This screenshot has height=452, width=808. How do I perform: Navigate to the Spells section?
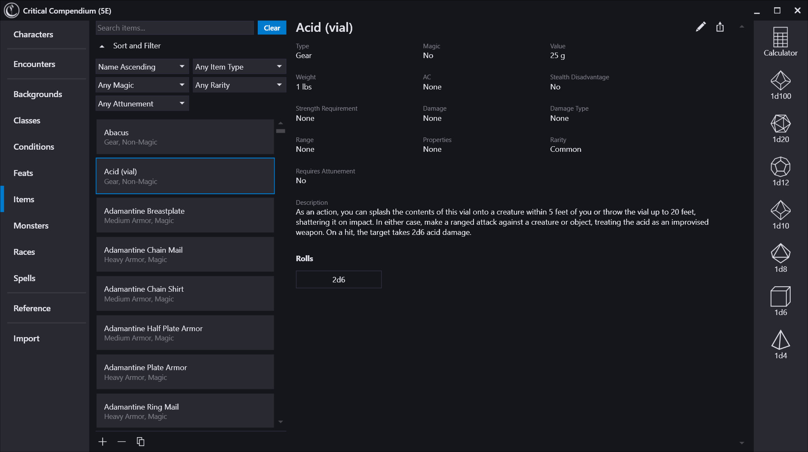click(x=24, y=278)
